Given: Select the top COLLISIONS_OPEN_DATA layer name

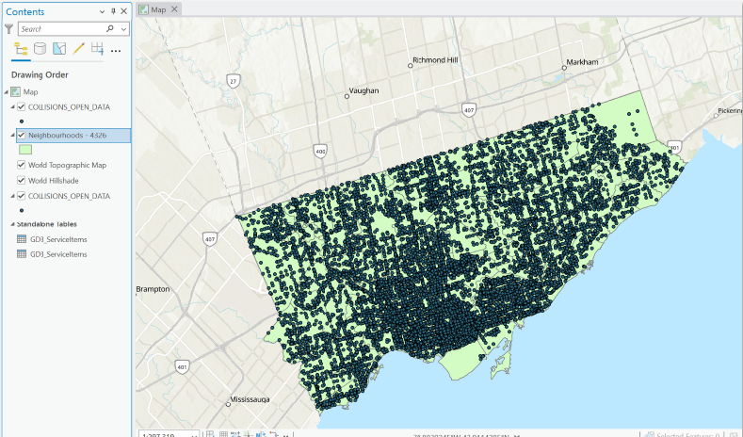Looking at the screenshot, I should point(69,107).
